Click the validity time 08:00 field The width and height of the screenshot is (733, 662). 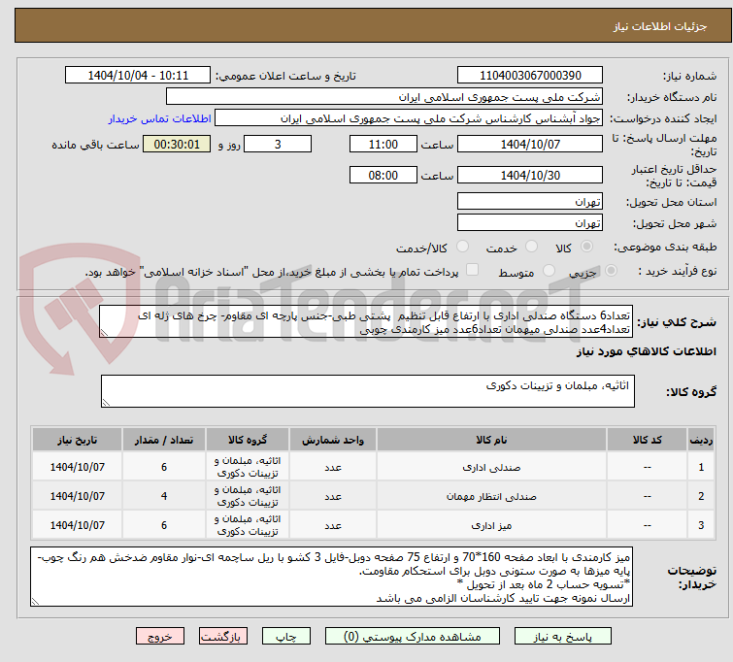pyautogui.click(x=383, y=175)
